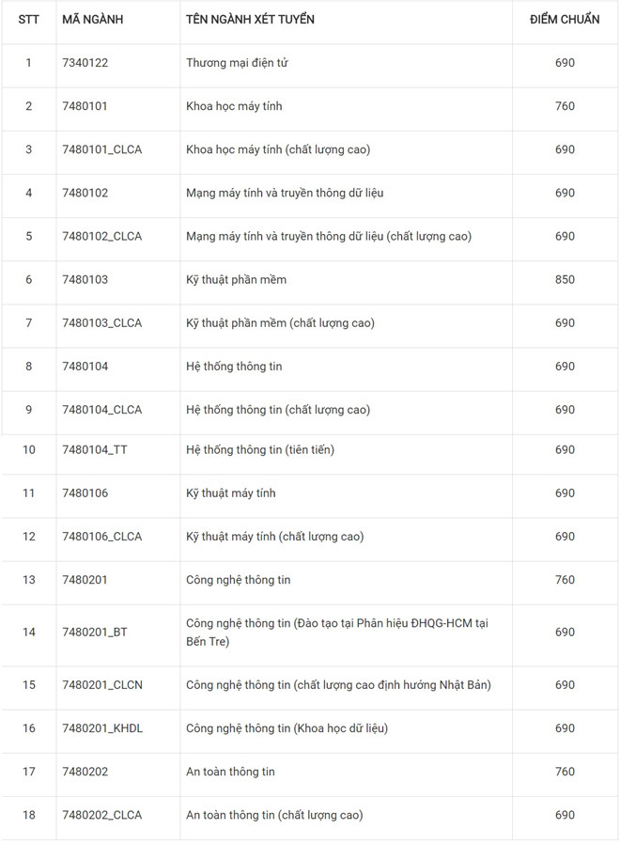Click the 850 score for Kỹ thuật phần mềm
The height and width of the screenshot is (844, 620).
pyautogui.click(x=565, y=279)
